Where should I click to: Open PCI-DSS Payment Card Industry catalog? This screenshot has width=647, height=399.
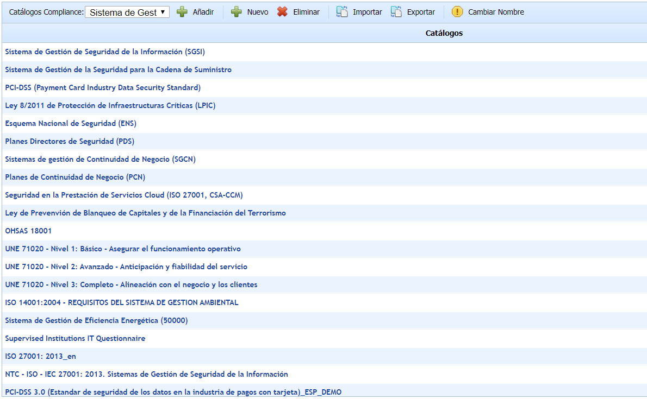coord(103,88)
